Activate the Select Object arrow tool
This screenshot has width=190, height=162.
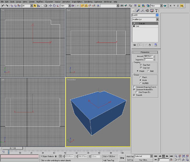(x=35, y=6)
